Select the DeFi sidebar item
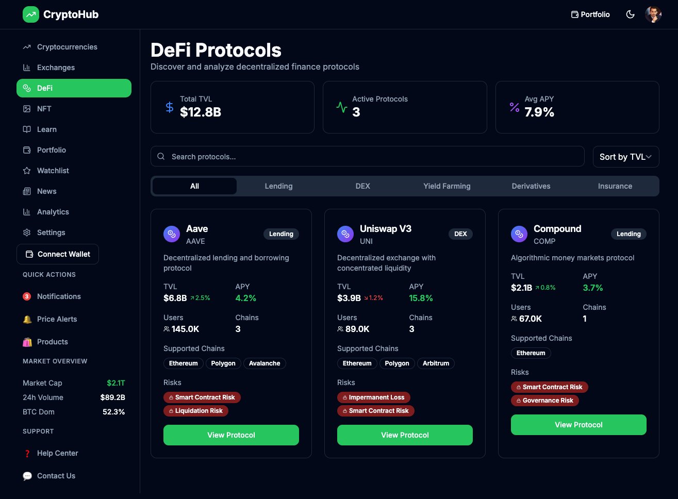 [74, 88]
